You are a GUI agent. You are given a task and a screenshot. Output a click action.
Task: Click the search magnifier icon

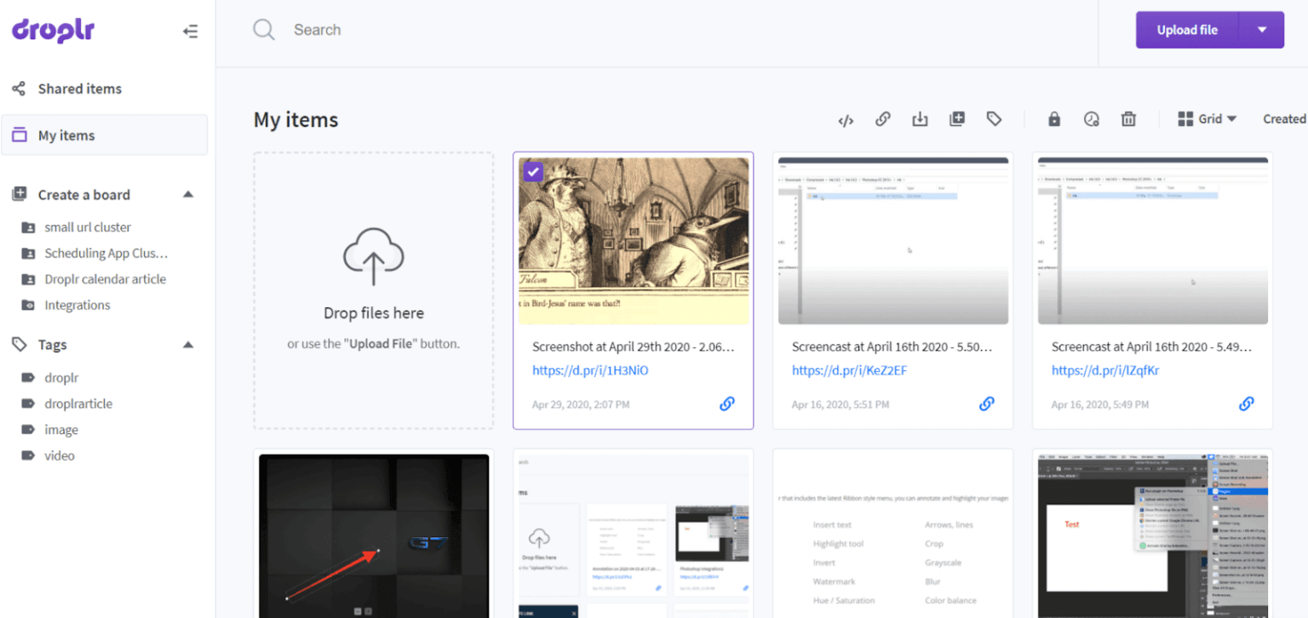(264, 29)
